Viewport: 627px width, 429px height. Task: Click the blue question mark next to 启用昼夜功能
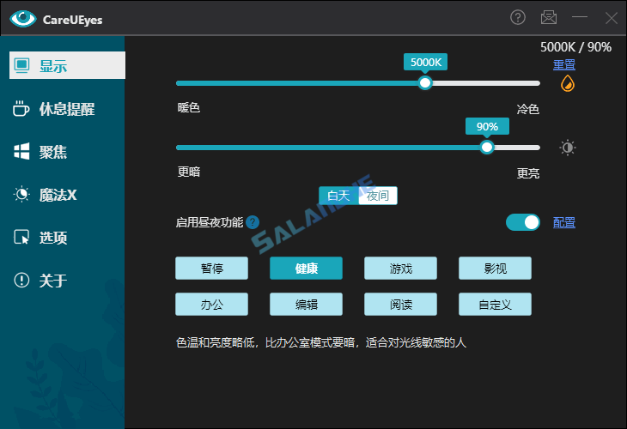pos(253,222)
